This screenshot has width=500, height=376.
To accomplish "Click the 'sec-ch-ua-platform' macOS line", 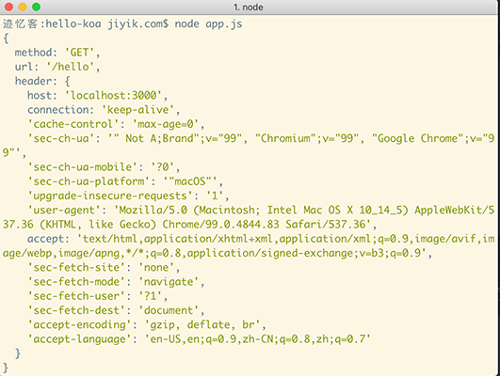I will pyautogui.click(x=125, y=181).
